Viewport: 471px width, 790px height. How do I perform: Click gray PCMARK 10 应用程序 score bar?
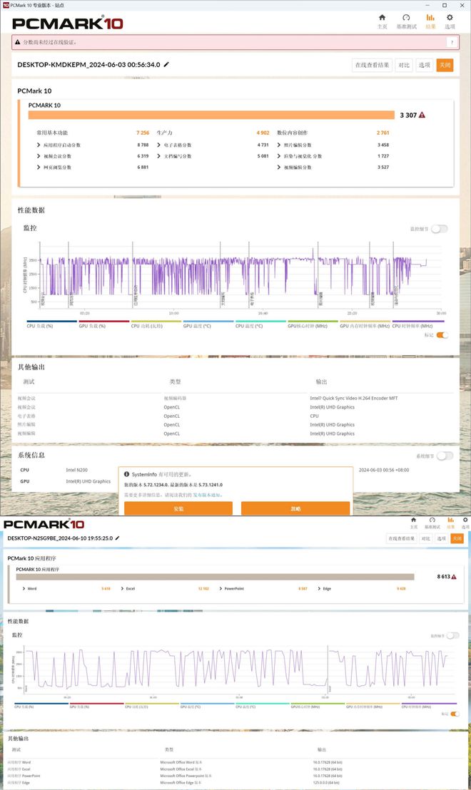pyautogui.click(x=215, y=576)
